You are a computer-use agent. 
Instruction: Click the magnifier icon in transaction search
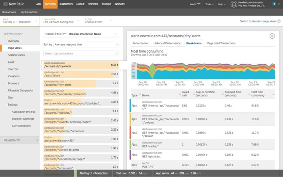pyautogui.click(x=117, y=54)
